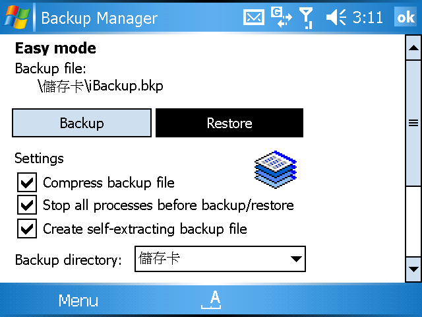This screenshot has width=422, height=317.
Task: Open the Windows Start flag icon
Action: (16, 18)
